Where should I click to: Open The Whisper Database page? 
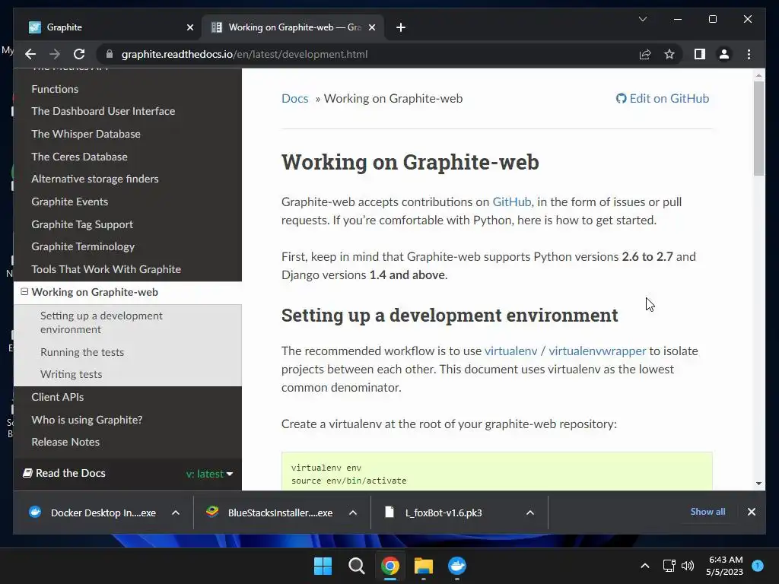coord(86,134)
